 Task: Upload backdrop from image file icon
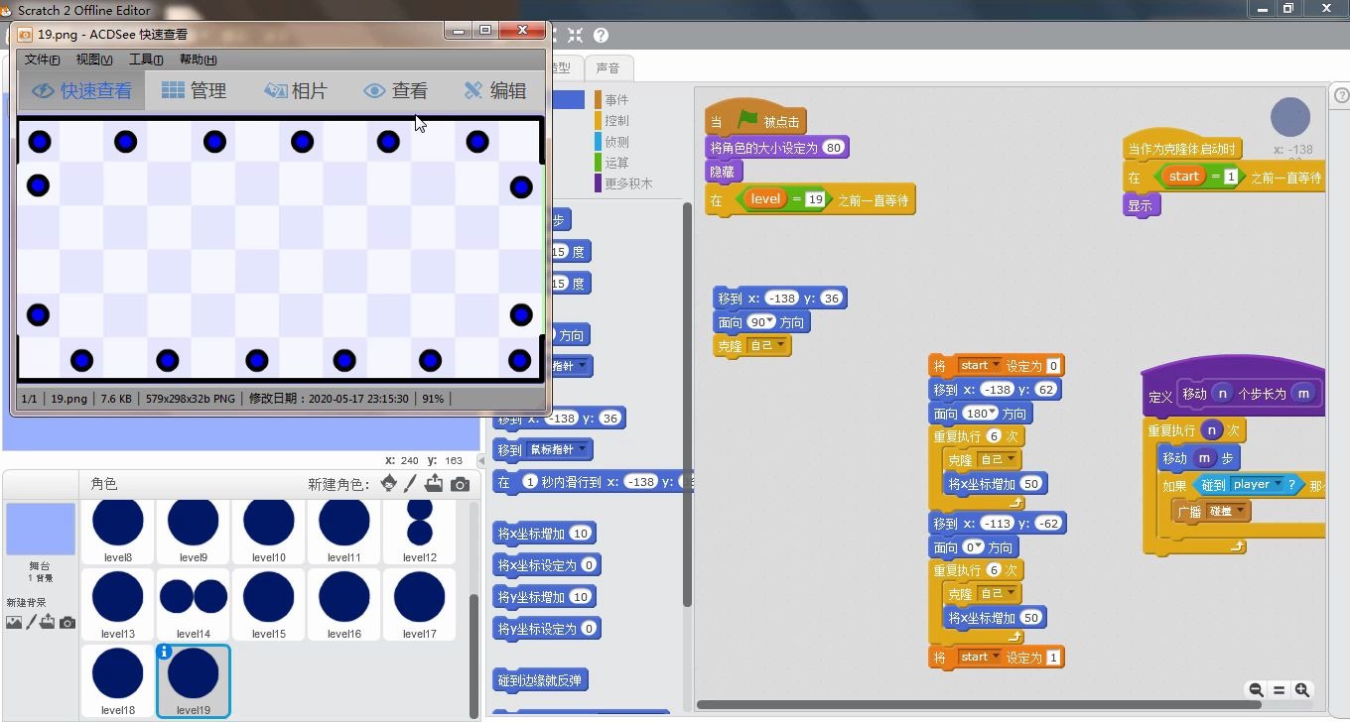[47, 622]
